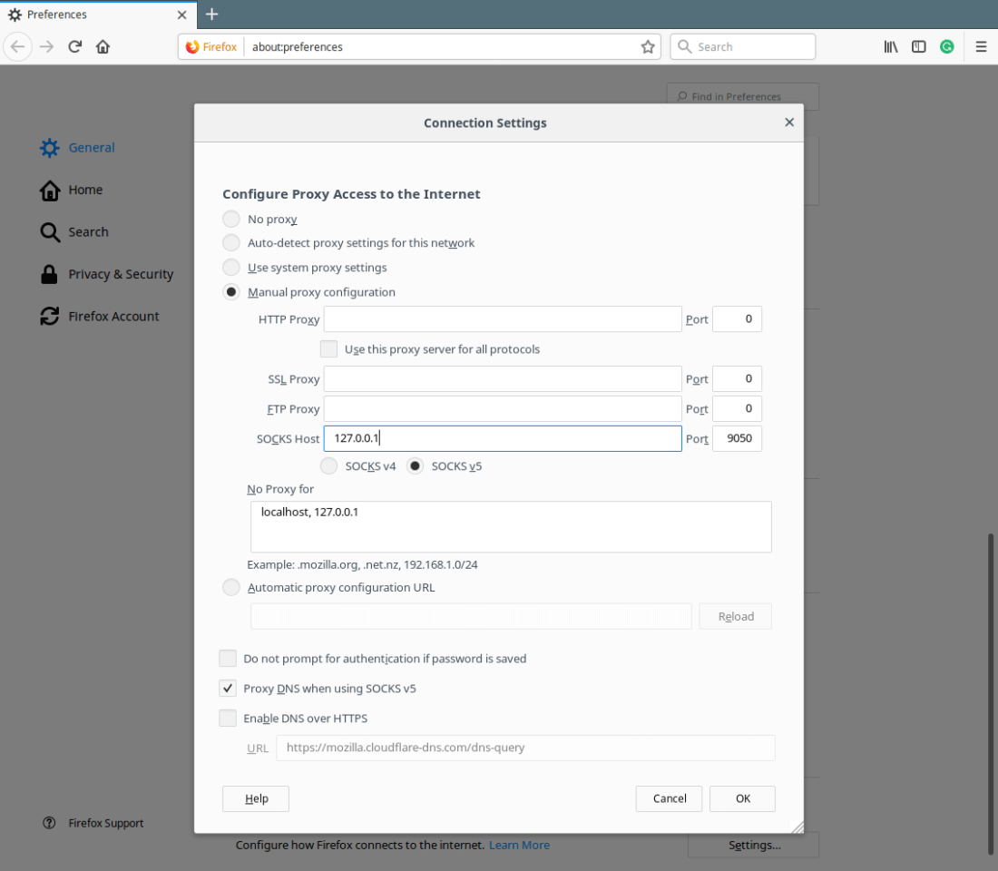Screen dimensions: 998x871
Task: Click the Find in Preferences field
Action: point(743,96)
